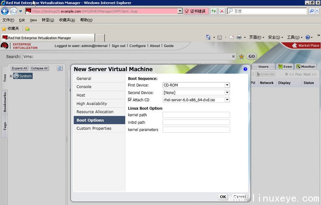This screenshot has width=321, height=205.
Task: Click the Add to Favorites star icon
Action: point(27,29)
